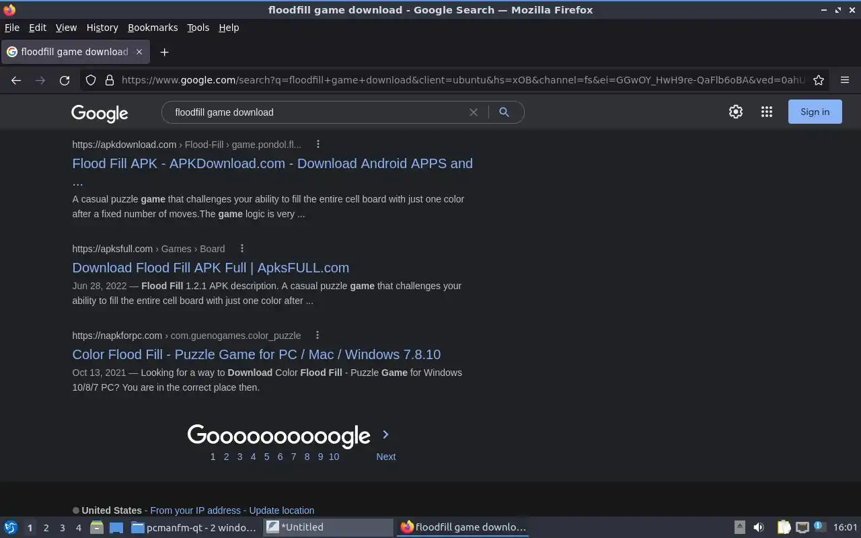The height and width of the screenshot is (538, 861).
Task: Click the show desktop taskbar icon
Action: coord(116,527)
